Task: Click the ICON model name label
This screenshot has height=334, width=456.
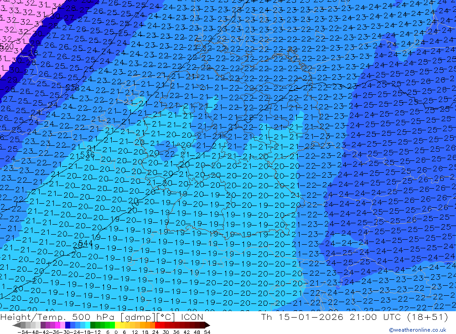Action: 192,317
